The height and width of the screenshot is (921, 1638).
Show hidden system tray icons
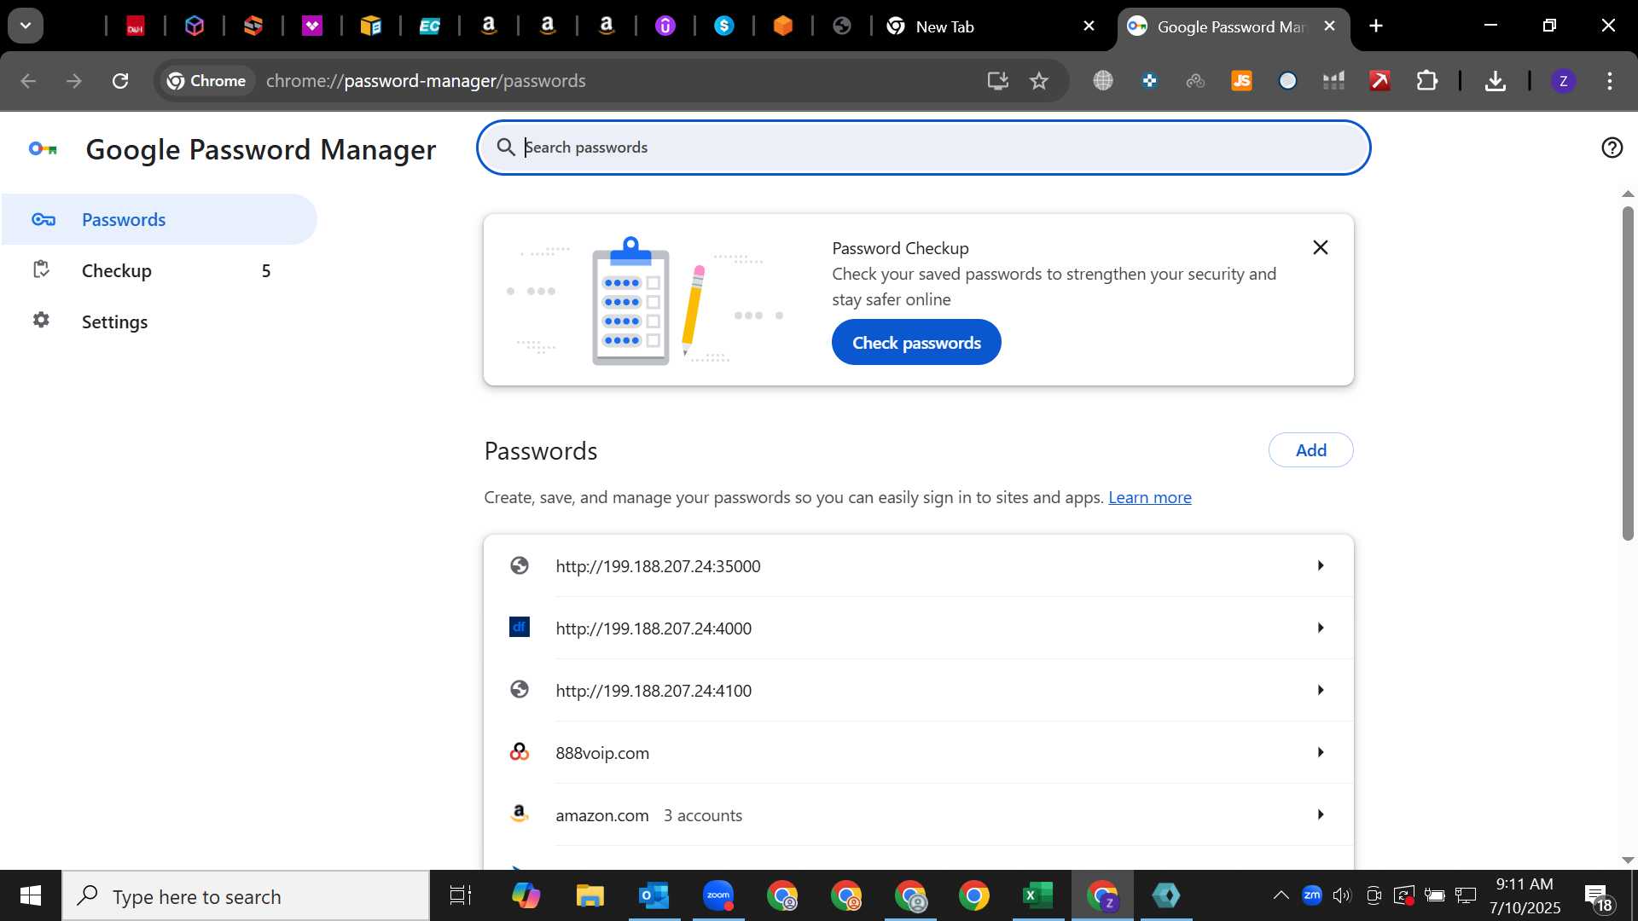coord(1281,895)
